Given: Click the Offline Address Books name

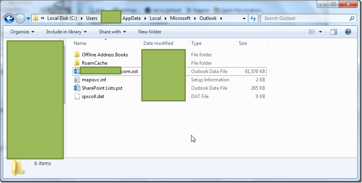Looking at the screenshot, I should [105, 55].
